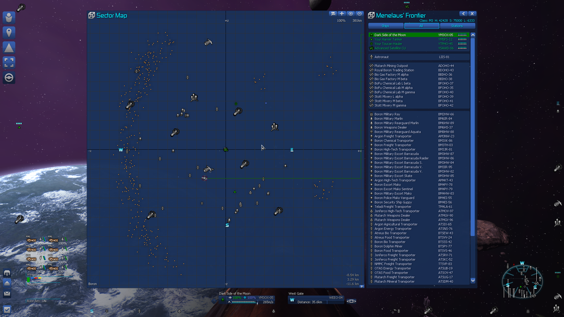Click the docking computer icon on left

click(x=7, y=274)
